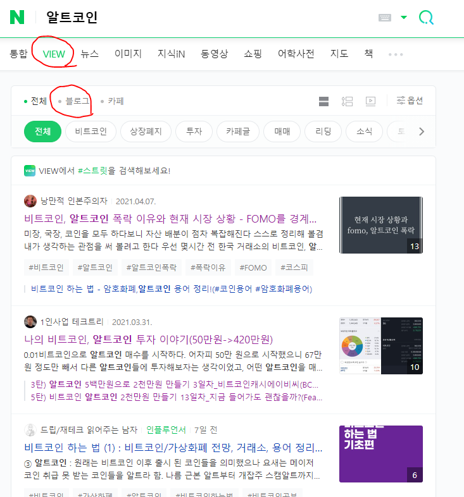Open the 옵션 search options
Image resolution: width=464 pixels, height=497 pixels.
[410, 101]
